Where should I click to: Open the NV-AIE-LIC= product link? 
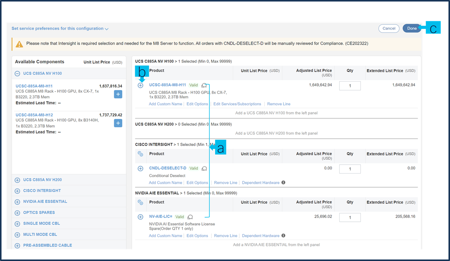point(161,216)
